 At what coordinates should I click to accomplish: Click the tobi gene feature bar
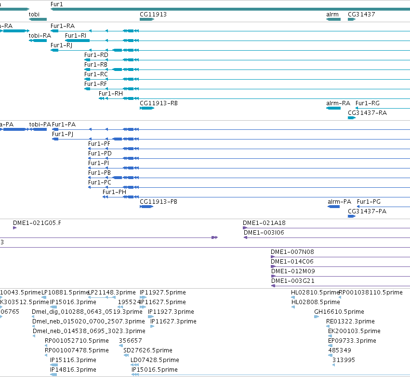pyautogui.click(x=38, y=19)
